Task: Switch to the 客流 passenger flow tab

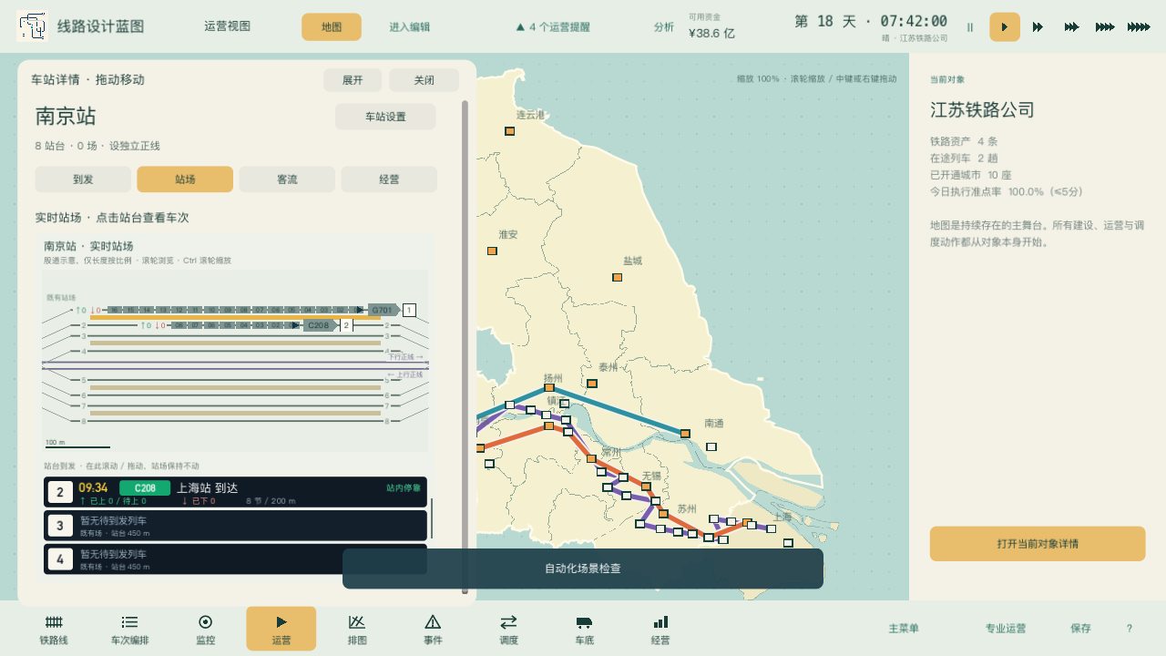Action: (x=287, y=179)
